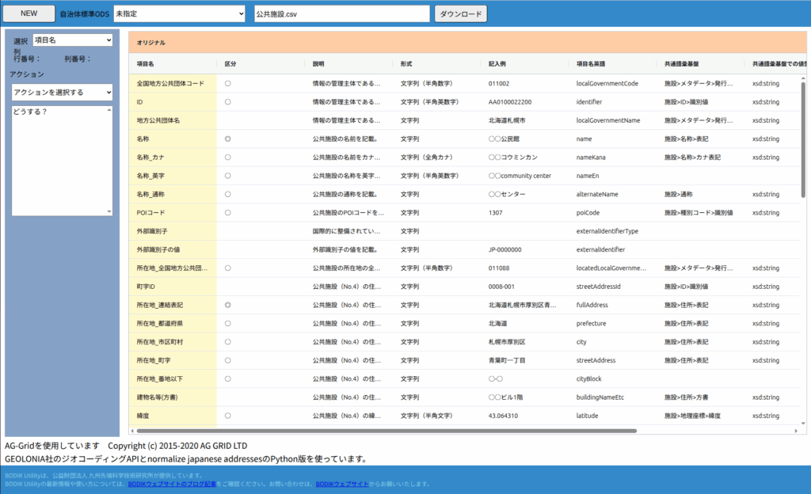Click the circle mark in the 緯度 row
The width and height of the screenshot is (811, 494).
click(228, 416)
